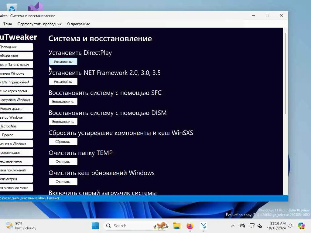Viewport: 311px width, 233px height.
Task: Open the Visual Studio desktop icon
Action: click(35, 7)
